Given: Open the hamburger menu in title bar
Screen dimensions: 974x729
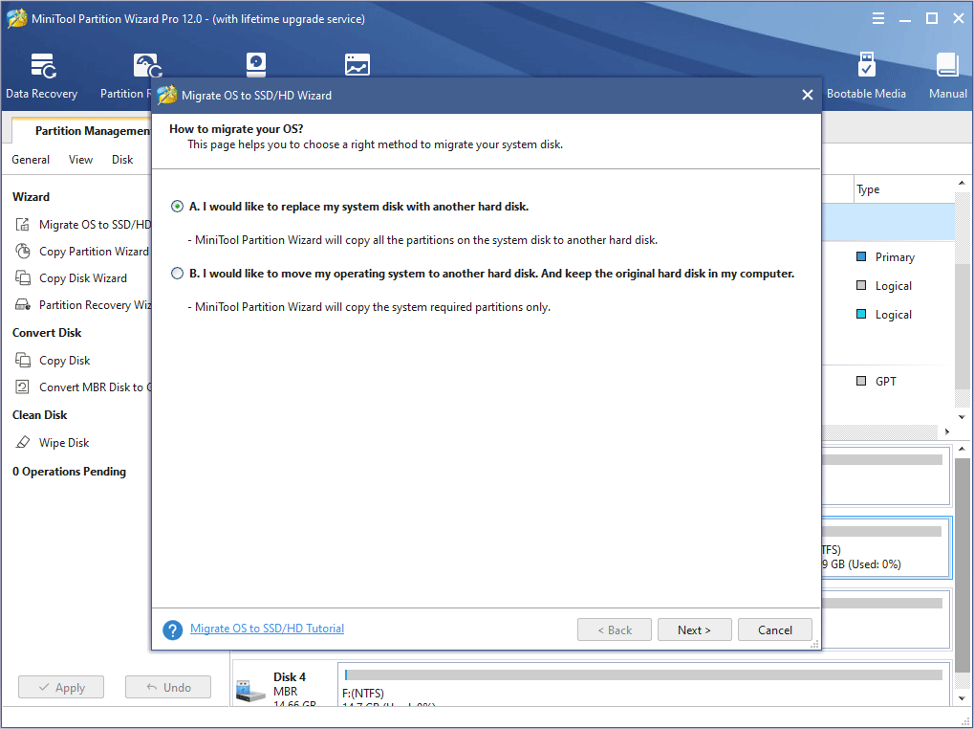Looking at the screenshot, I should coord(877,18).
